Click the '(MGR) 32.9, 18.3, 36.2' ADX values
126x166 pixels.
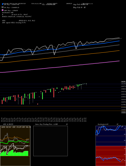point(27,21)
